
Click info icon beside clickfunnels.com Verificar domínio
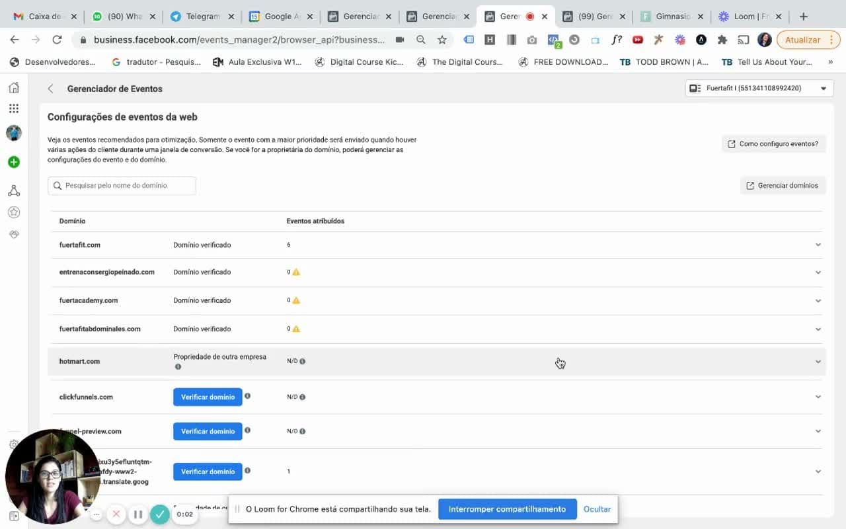[x=247, y=396]
